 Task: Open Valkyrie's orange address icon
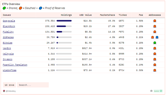point(155,54)
